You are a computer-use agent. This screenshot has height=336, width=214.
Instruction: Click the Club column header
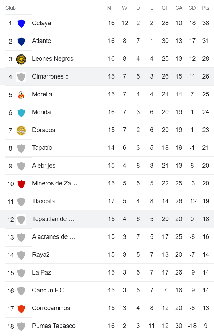(x=10, y=8)
